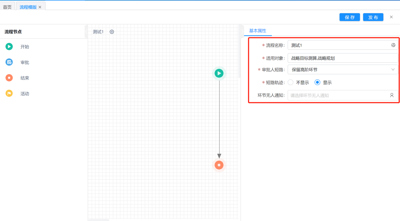Pick the orange End (结束) node icon
The height and width of the screenshot is (221, 400).
click(9, 78)
